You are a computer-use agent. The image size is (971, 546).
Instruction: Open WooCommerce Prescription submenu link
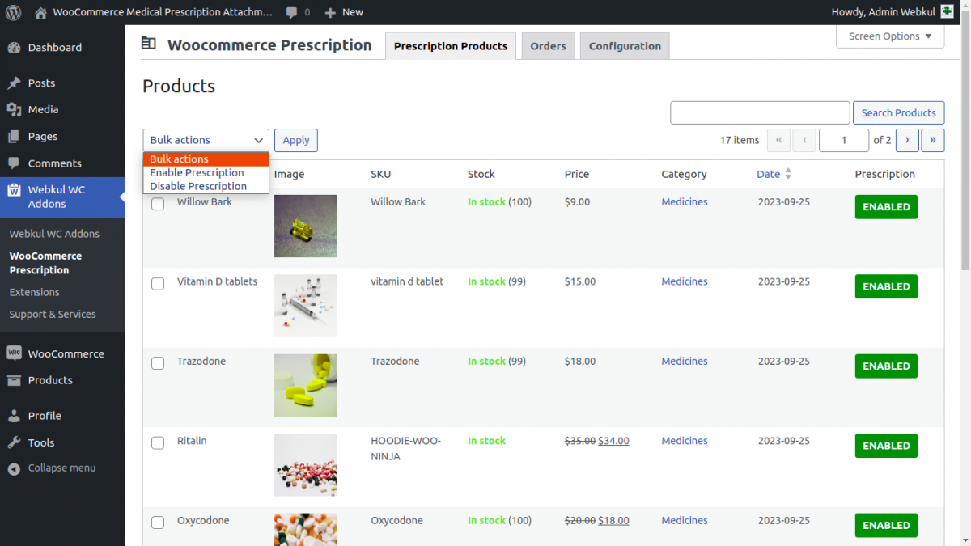(x=45, y=263)
